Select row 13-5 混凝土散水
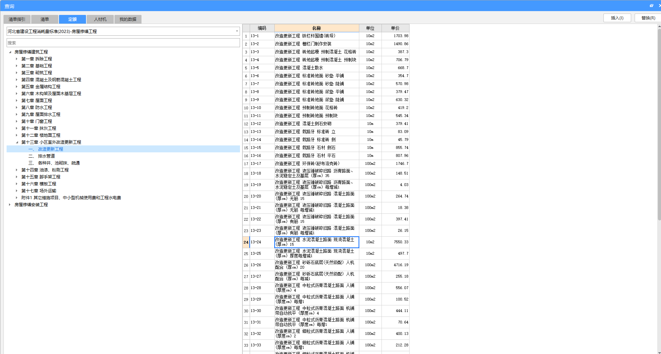661x354 pixels. pos(317,68)
